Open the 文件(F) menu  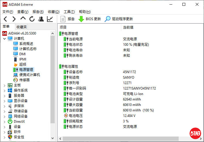click(8, 12)
